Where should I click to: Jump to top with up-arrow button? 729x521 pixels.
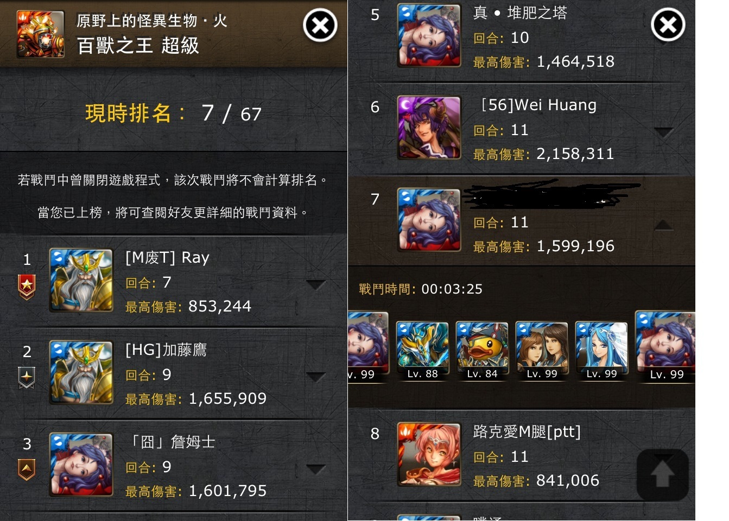pyautogui.click(x=663, y=475)
